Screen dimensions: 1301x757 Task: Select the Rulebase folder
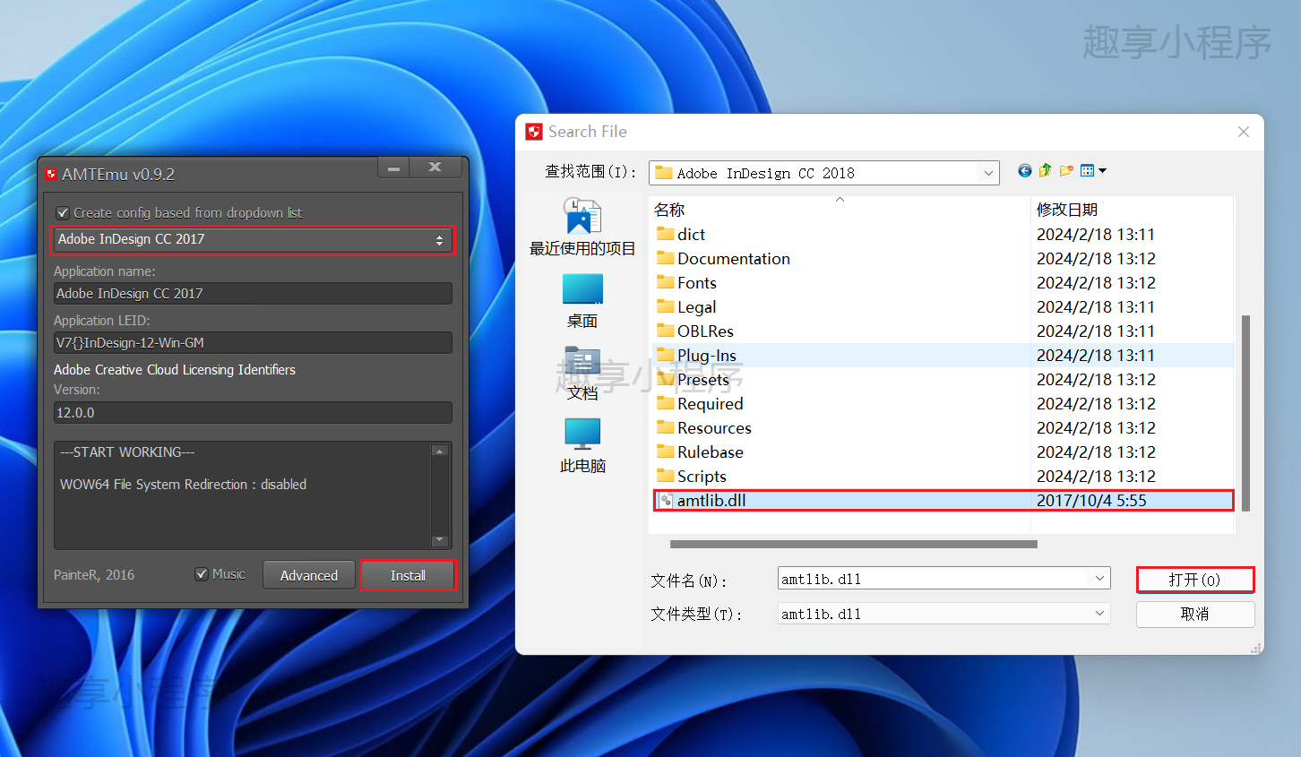(700, 452)
